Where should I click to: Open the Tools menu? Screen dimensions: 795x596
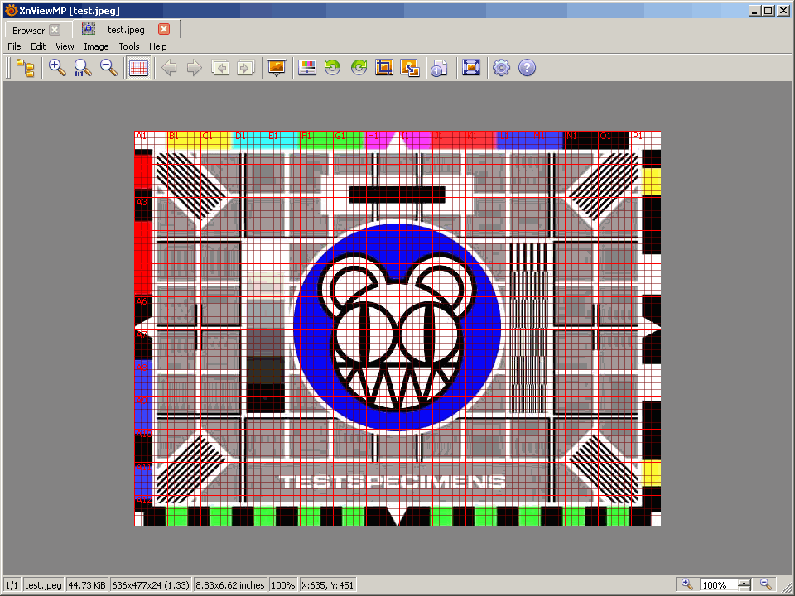point(129,46)
